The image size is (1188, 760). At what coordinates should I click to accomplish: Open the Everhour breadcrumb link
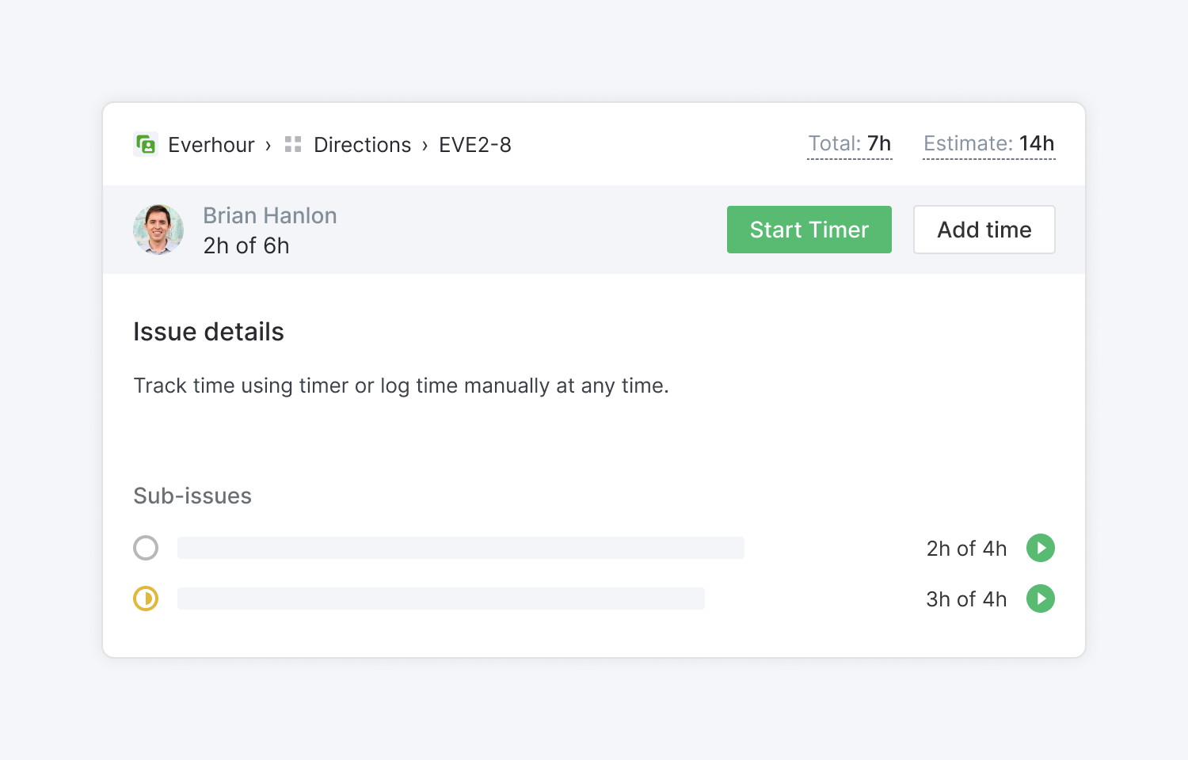tap(211, 145)
